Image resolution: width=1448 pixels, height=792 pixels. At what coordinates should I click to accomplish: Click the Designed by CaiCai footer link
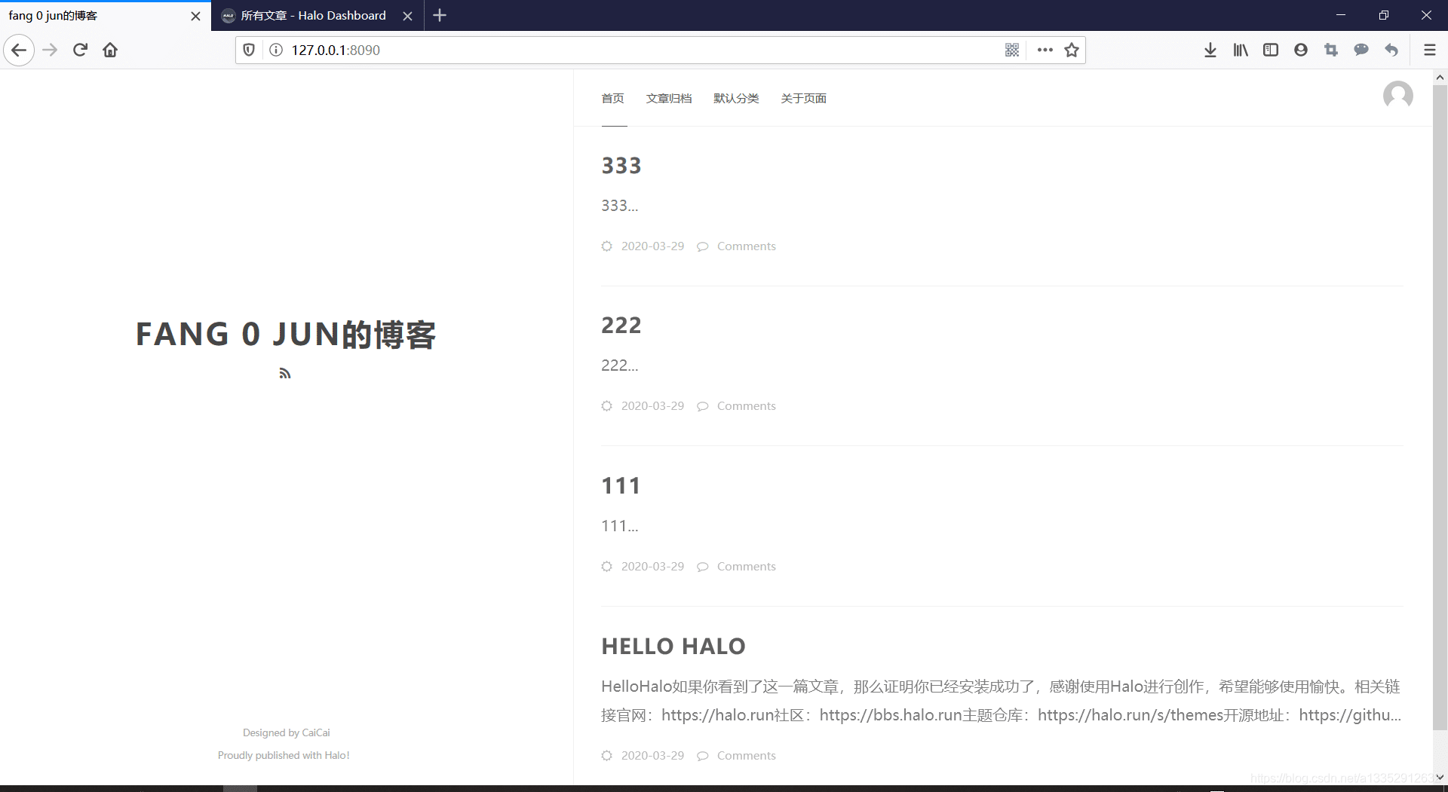[x=287, y=732]
